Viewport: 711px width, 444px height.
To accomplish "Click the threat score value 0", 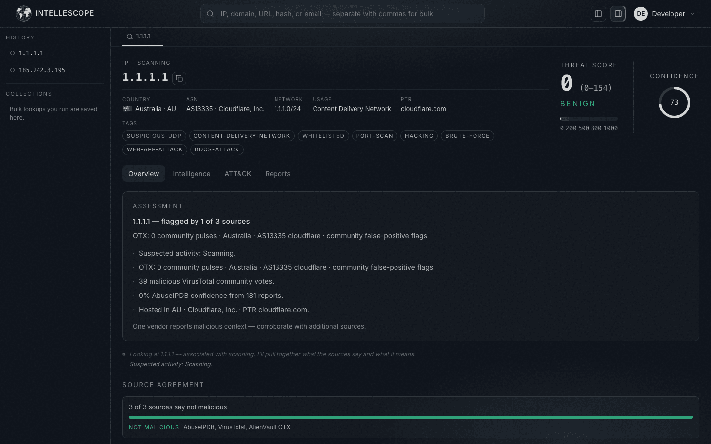I will click(x=567, y=83).
